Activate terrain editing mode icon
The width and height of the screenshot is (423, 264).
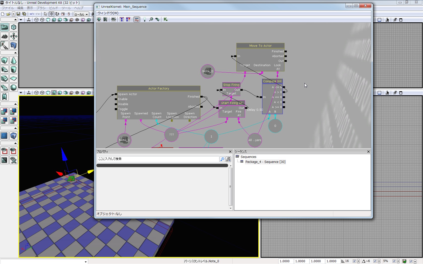coord(5,36)
